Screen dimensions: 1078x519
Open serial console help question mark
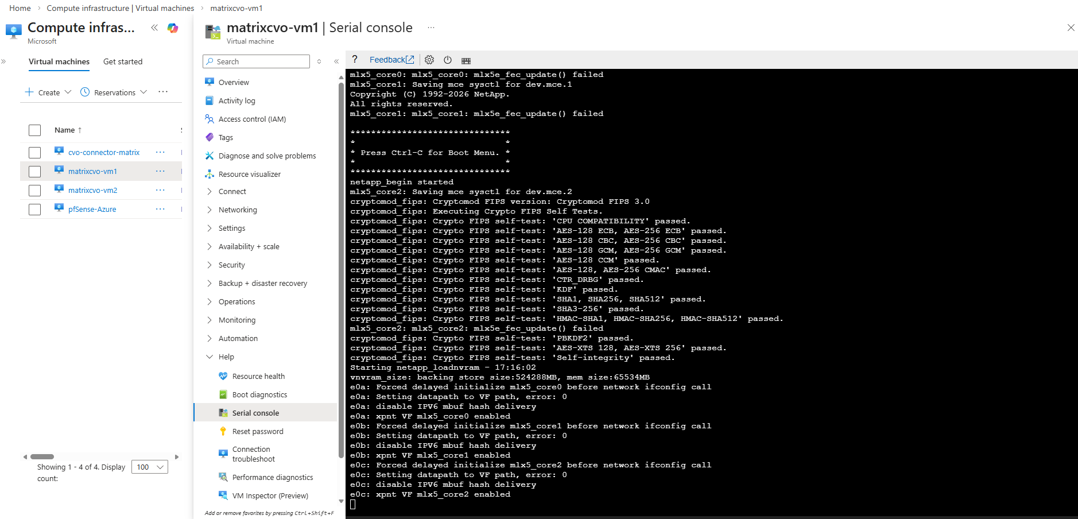[355, 60]
